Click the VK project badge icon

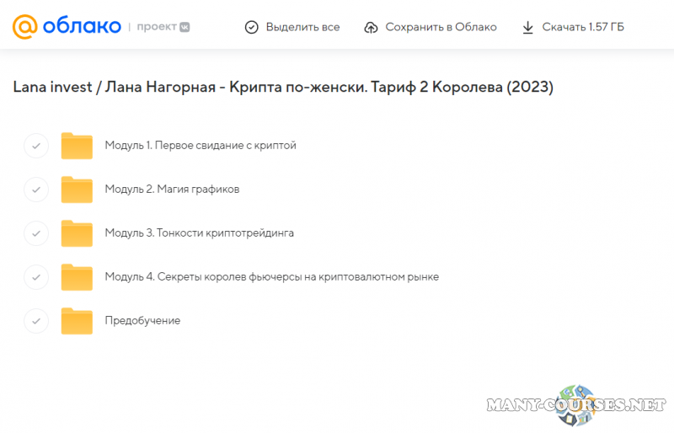point(185,27)
